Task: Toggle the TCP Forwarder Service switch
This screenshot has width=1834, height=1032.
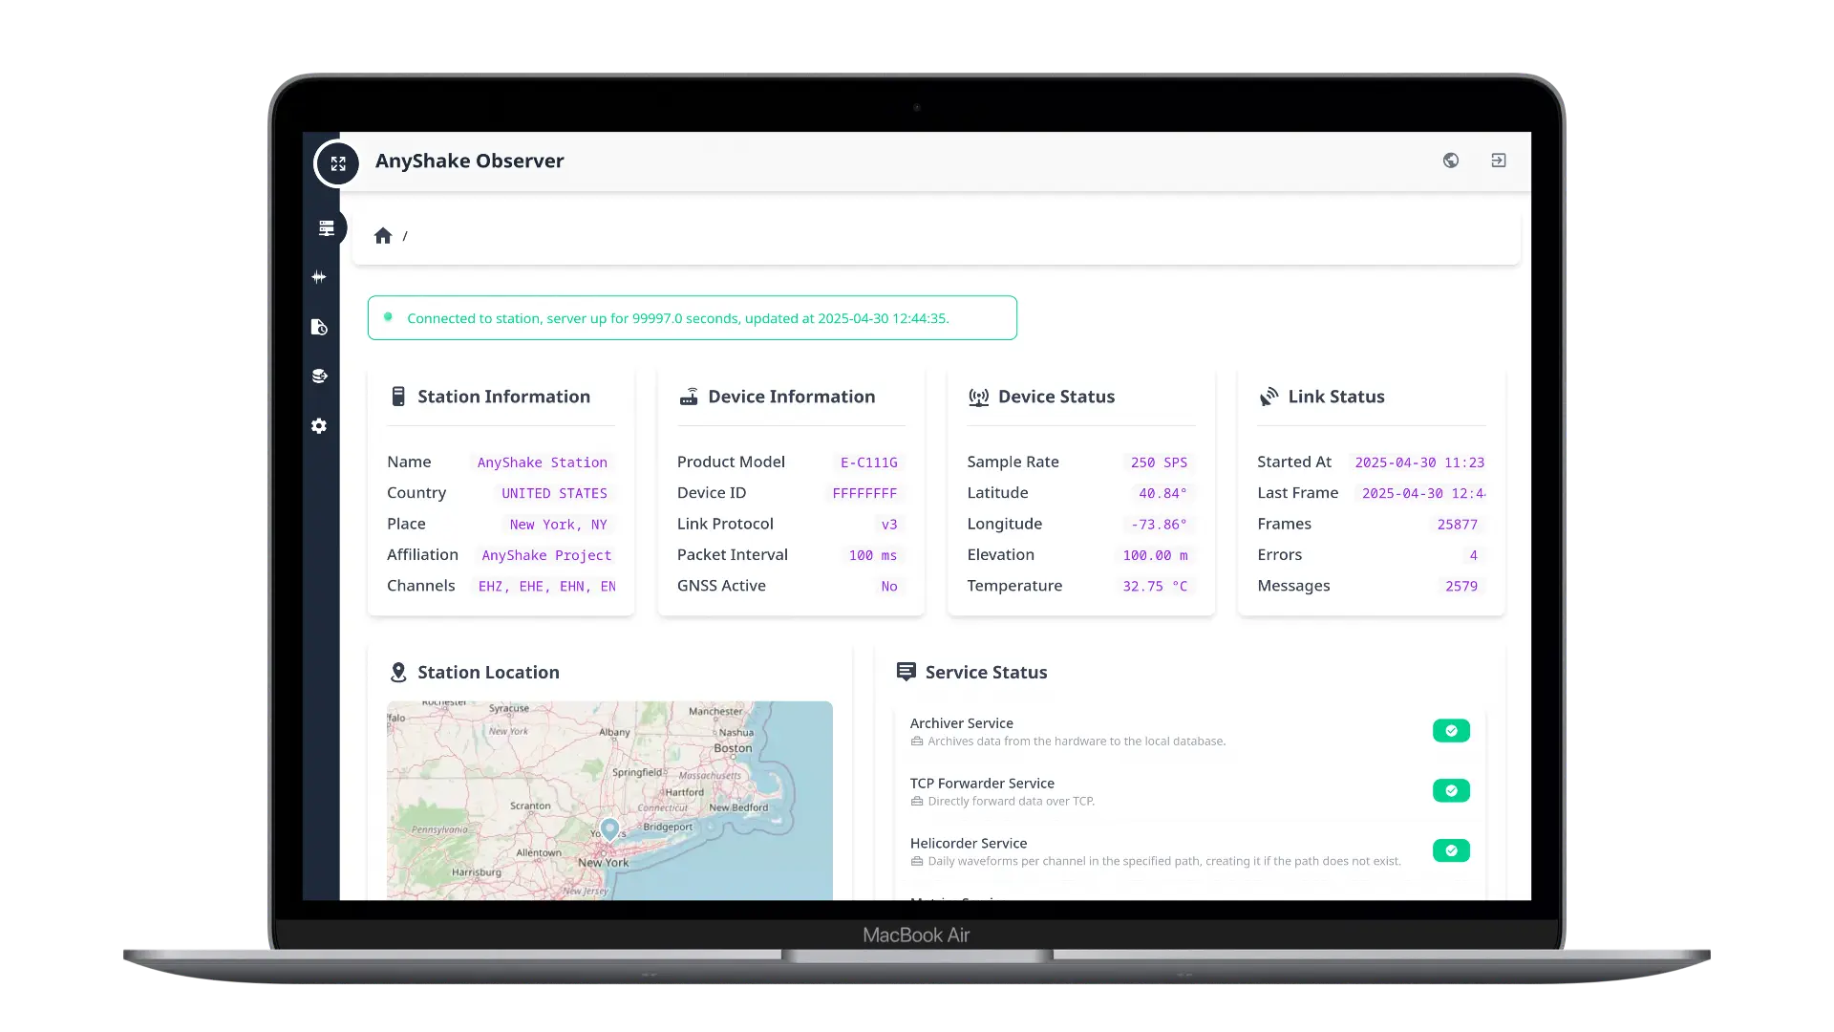Action: [x=1450, y=791]
